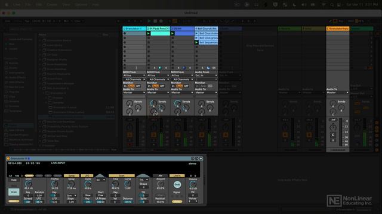This screenshot has height=214, width=382.
Task: Click the green Play button in transport bar
Action: 149,21
